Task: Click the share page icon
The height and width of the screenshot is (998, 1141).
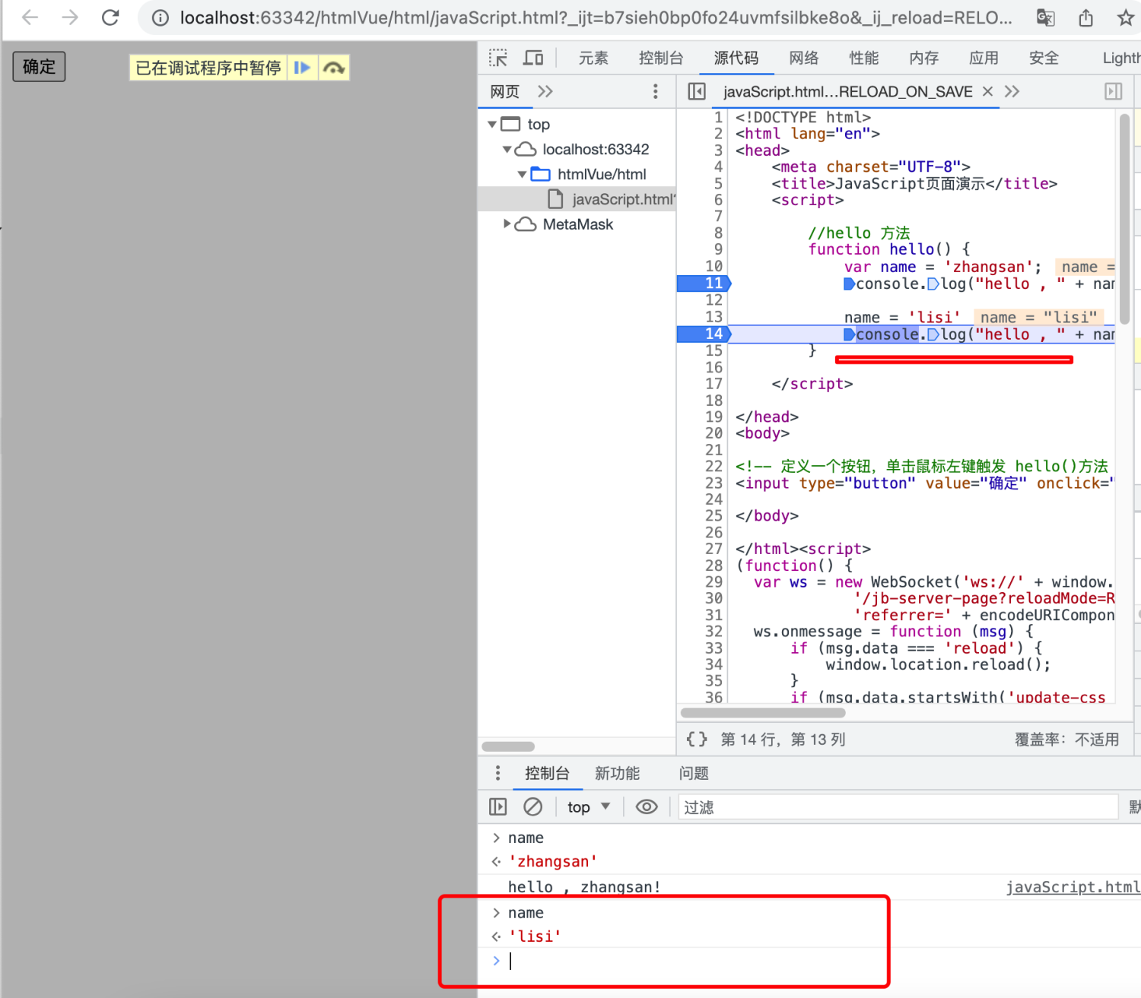Action: click(x=1085, y=17)
